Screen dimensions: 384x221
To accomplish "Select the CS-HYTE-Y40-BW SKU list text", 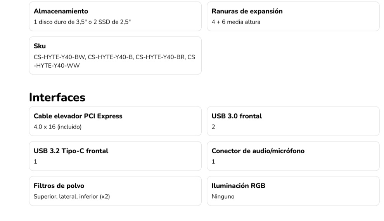I will tap(114, 57).
